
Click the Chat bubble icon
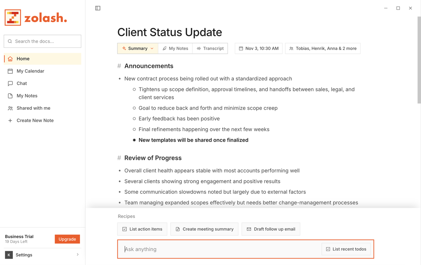(x=10, y=84)
